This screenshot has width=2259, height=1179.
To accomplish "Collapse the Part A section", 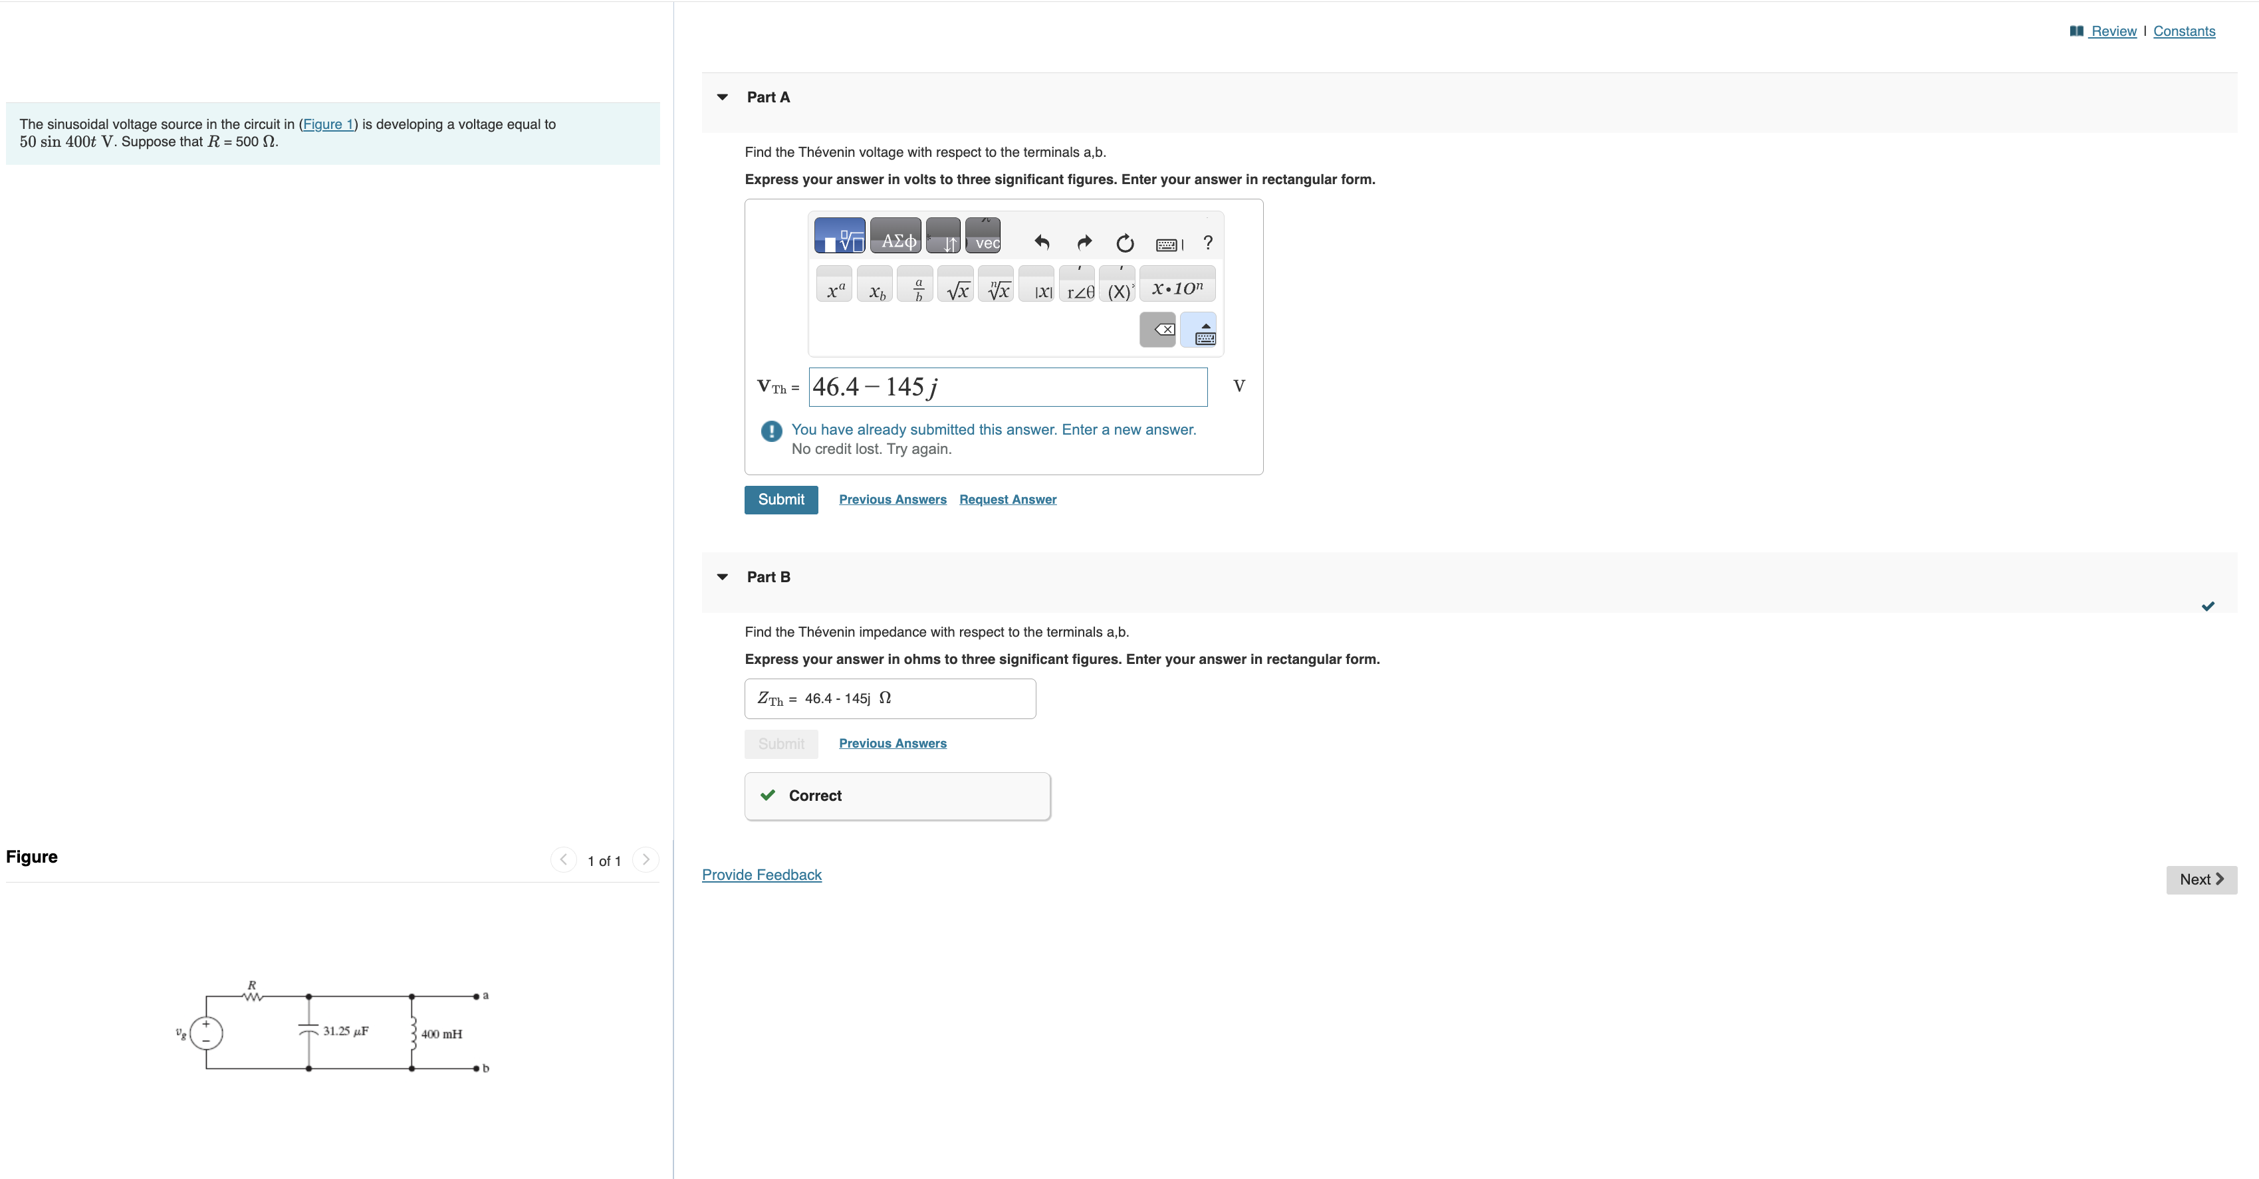I will click(723, 97).
